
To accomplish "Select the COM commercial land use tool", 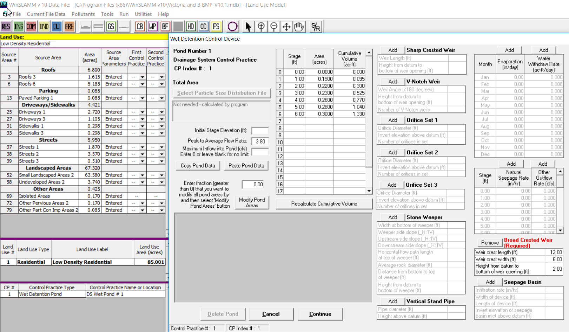I will pyautogui.click(x=31, y=26).
